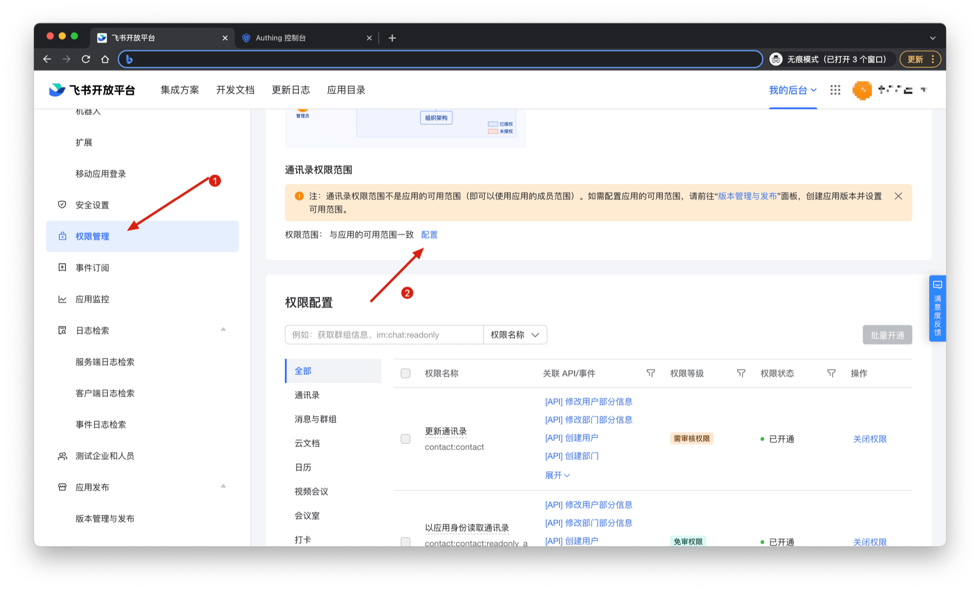This screenshot has height=591, width=980.
Task: Click the permission search input field
Action: pyautogui.click(x=384, y=335)
